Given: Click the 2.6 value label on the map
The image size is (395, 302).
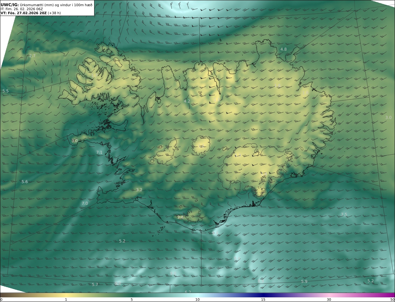Looking at the screenshot, I should pyautogui.click(x=181, y=217).
